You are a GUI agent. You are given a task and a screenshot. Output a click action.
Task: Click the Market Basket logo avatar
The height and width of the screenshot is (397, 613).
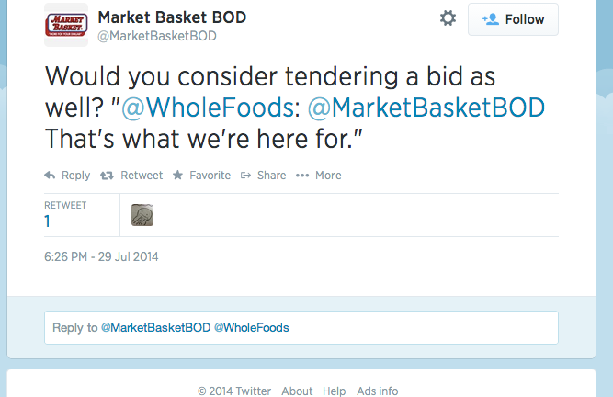pos(66,25)
